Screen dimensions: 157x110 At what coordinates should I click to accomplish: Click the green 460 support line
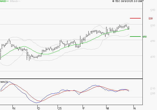[x=135, y=36]
